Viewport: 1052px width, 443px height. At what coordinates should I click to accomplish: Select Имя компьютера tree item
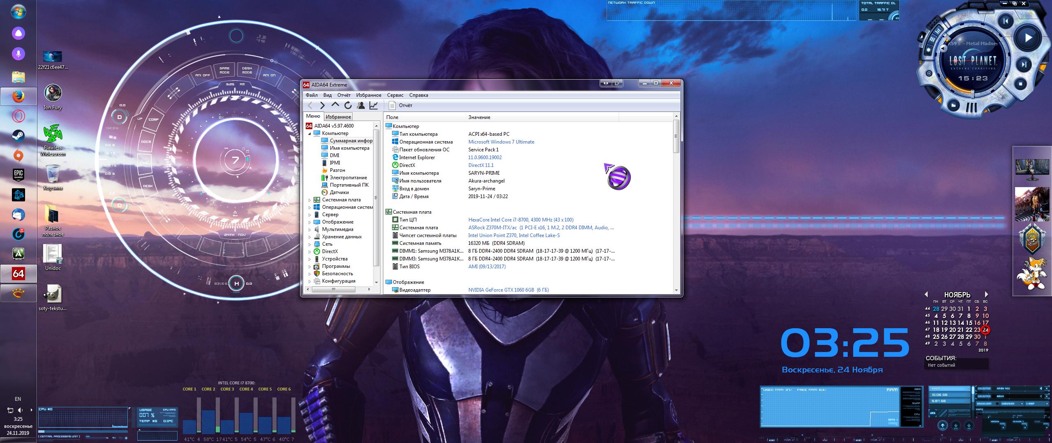click(x=345, y=148)
